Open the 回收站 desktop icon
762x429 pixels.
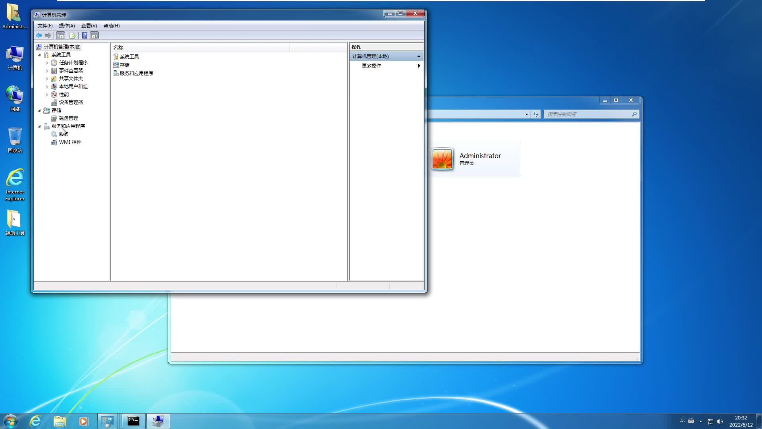[x=15, y=140]
